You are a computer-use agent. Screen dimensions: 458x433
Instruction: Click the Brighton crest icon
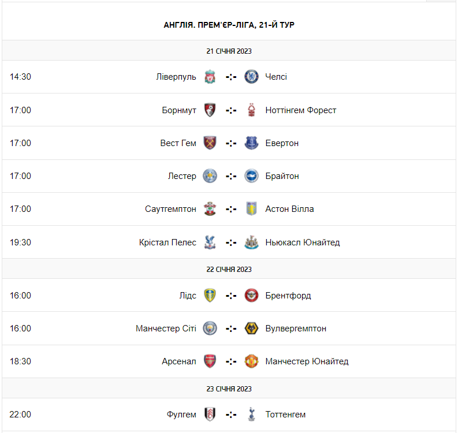click(251, 176)
